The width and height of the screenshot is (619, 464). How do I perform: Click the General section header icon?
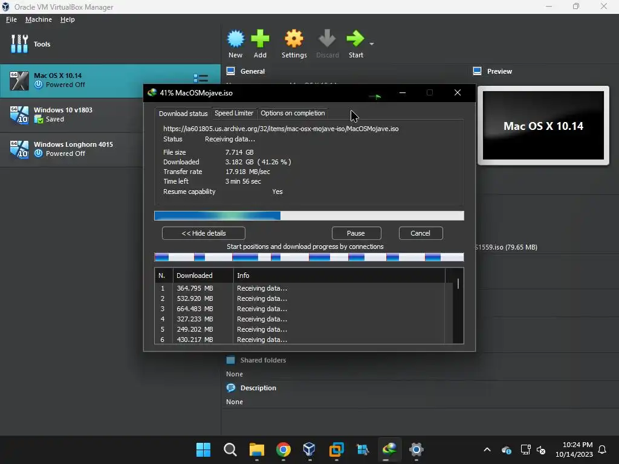coord(230,71)
